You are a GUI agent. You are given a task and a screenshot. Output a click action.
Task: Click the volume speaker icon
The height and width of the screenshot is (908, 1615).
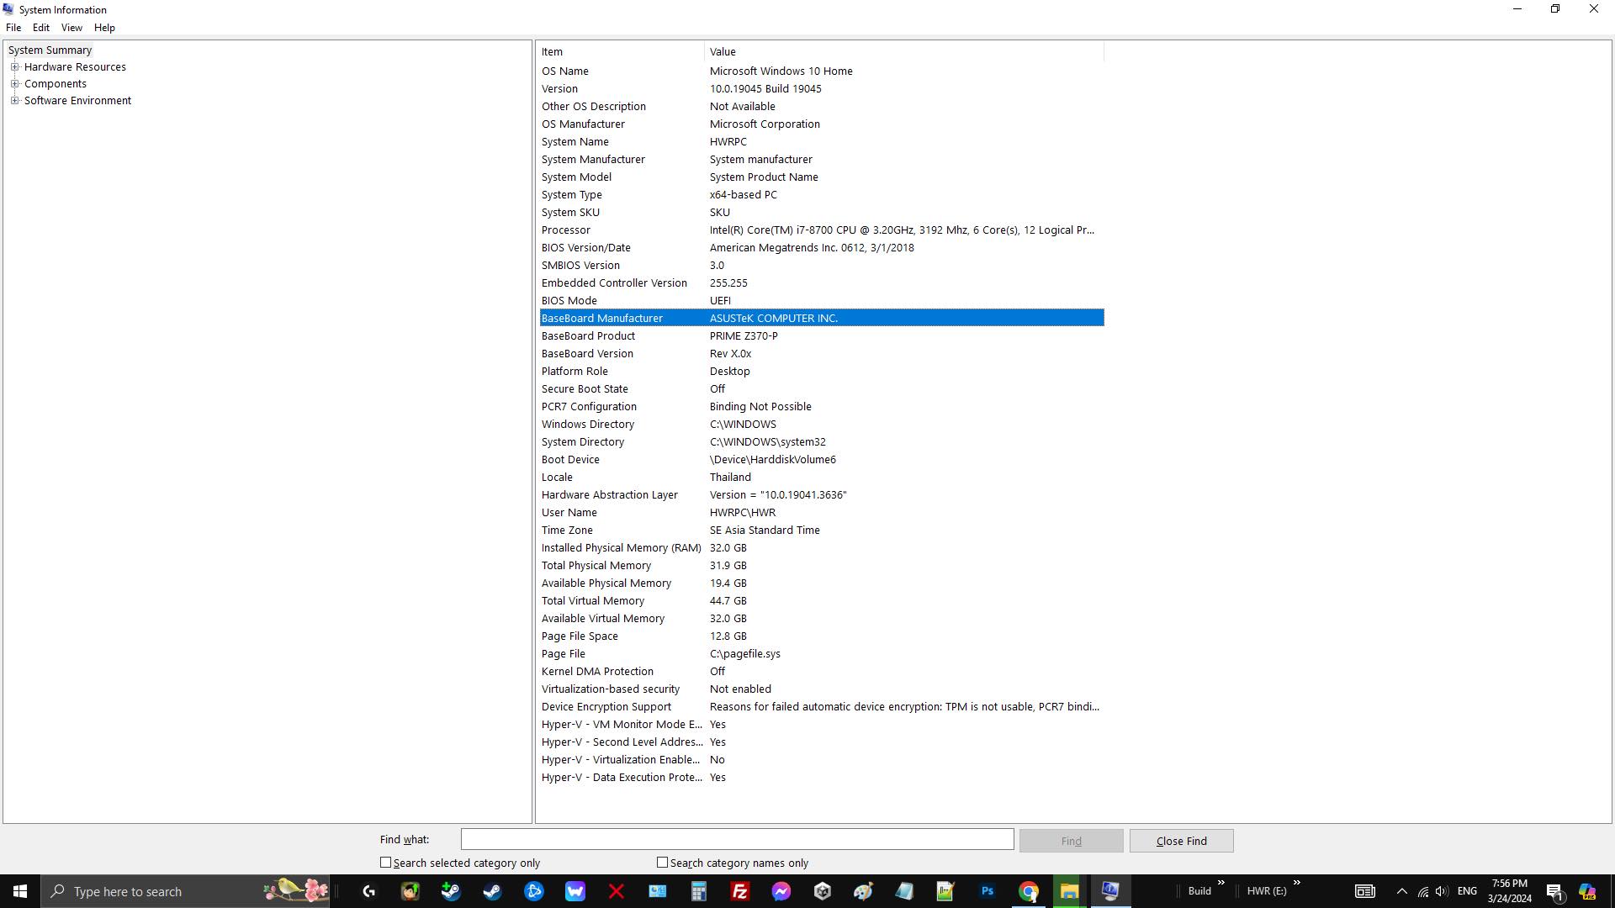point(1442,891)
